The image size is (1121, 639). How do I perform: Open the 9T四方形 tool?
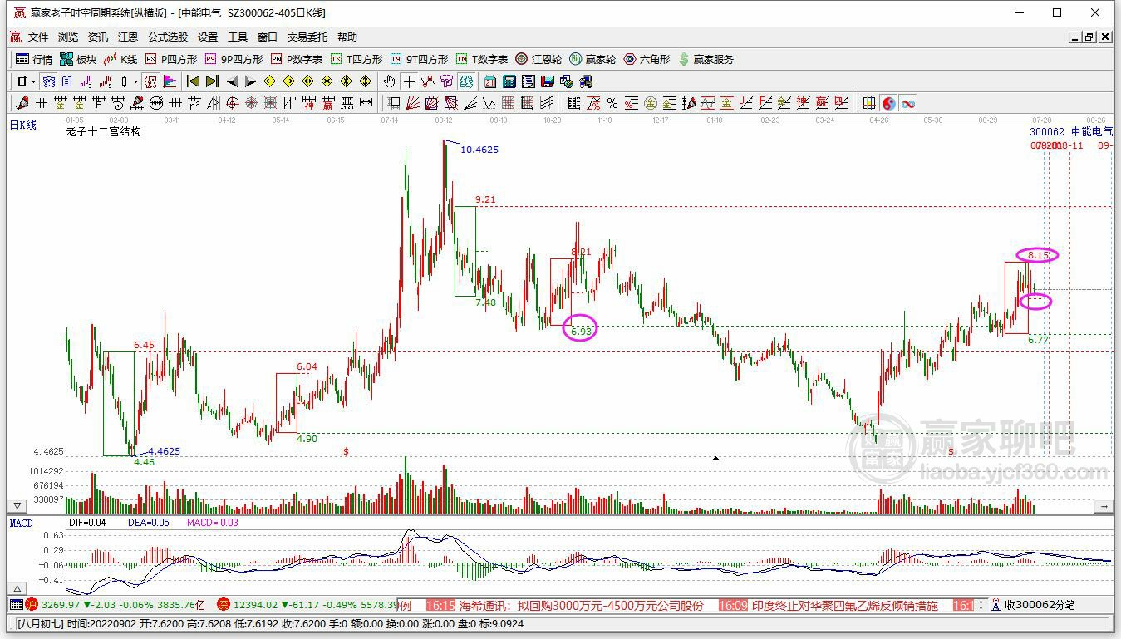tap(419, 59)
